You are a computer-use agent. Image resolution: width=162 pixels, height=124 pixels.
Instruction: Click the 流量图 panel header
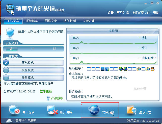[x=113, y=31]
